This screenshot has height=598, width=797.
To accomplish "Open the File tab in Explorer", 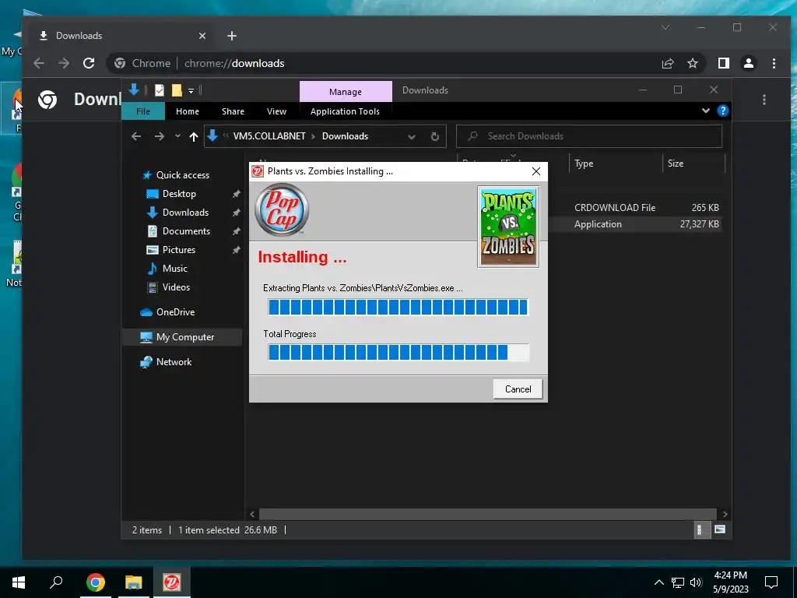I will 143,111.
